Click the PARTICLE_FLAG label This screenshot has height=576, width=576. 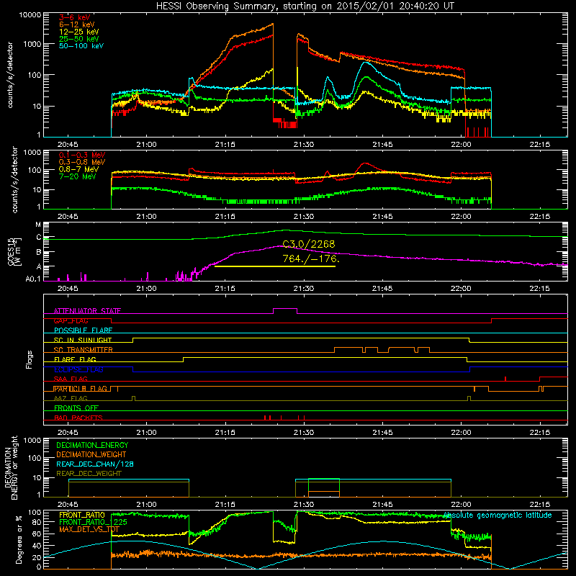pyautogui.click(x=81, y=389)
